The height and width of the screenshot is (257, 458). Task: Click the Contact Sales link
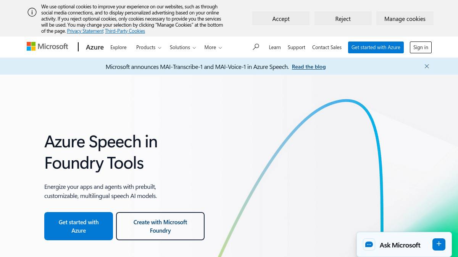(327, 47)
